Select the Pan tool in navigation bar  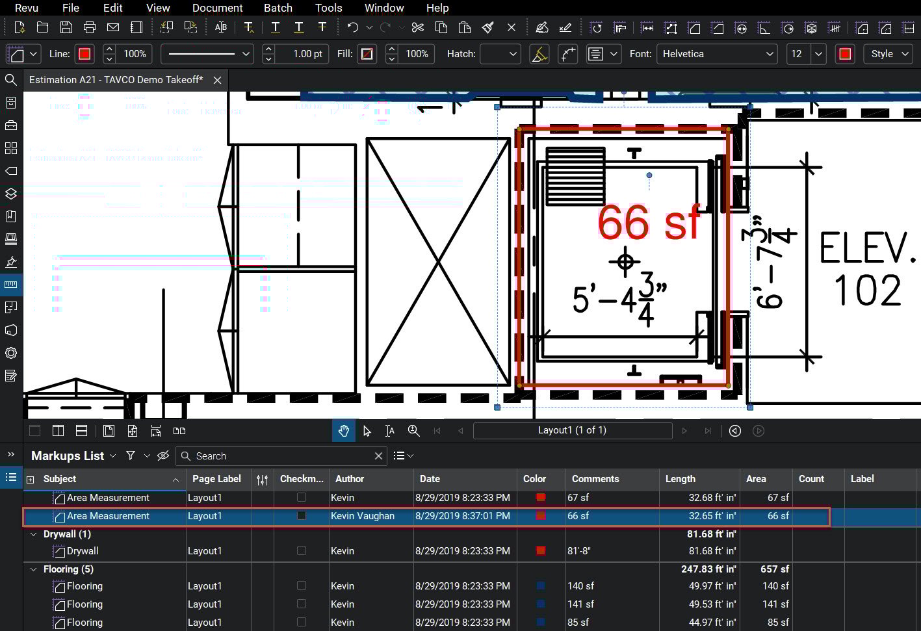(x=343, y=430)
